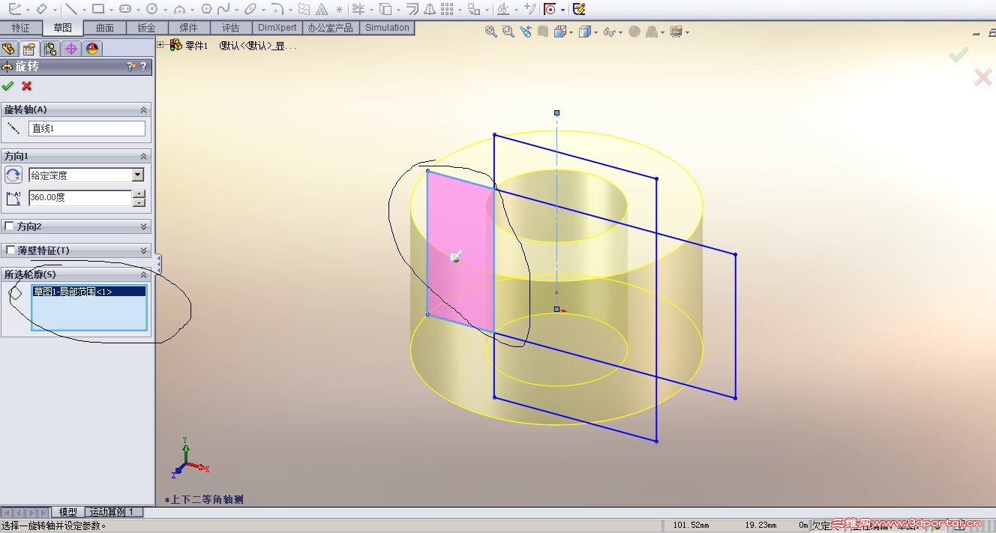Select the Rectangle sketch tool
996x533 pixels.
[98, 9]
